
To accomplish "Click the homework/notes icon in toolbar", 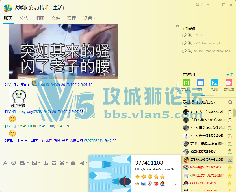I will point(73,163).
